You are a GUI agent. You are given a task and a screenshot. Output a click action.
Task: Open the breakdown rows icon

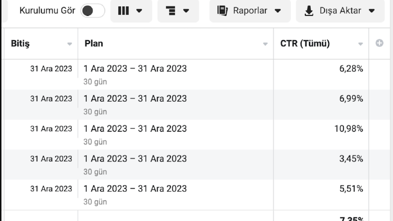click(x=170, y=11)
